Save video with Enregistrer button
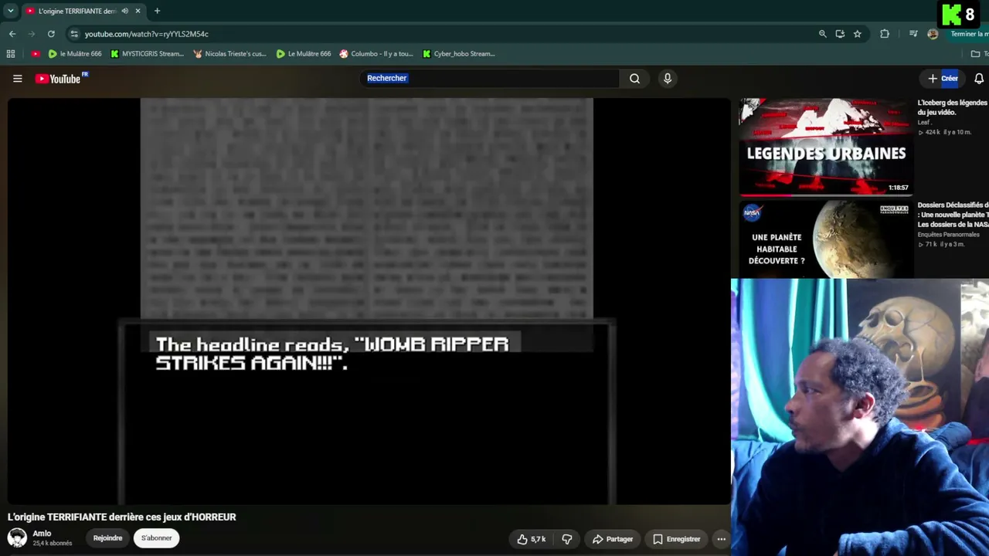 [x=676, y=539]
